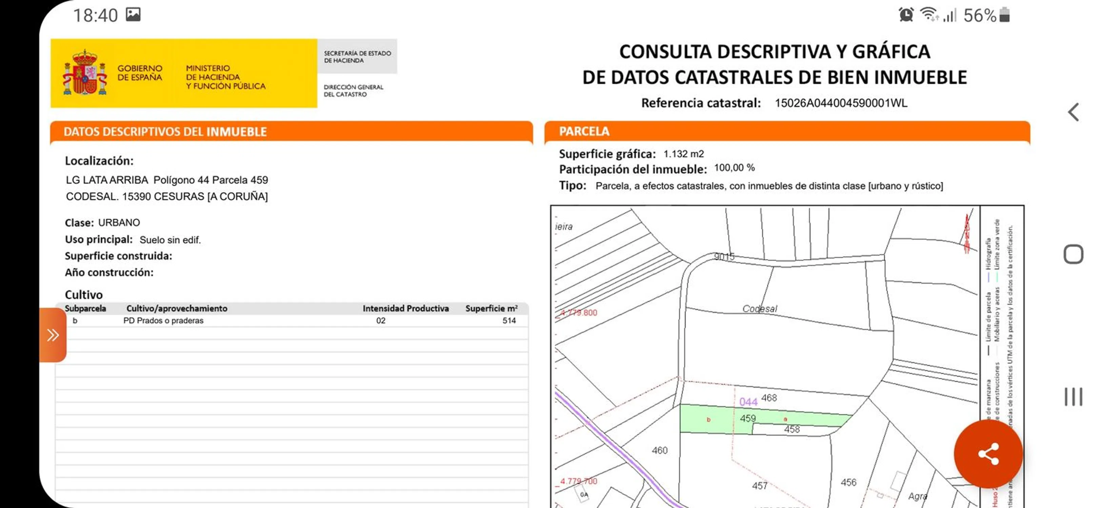Tap the orange share floating button

[x=988, y=454]
